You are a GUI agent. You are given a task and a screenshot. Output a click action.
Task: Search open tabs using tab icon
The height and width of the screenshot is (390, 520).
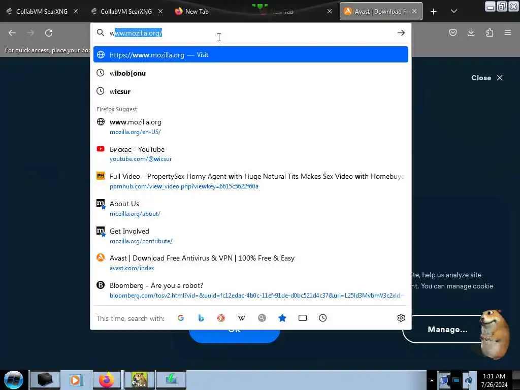click(x=303, y=318)
